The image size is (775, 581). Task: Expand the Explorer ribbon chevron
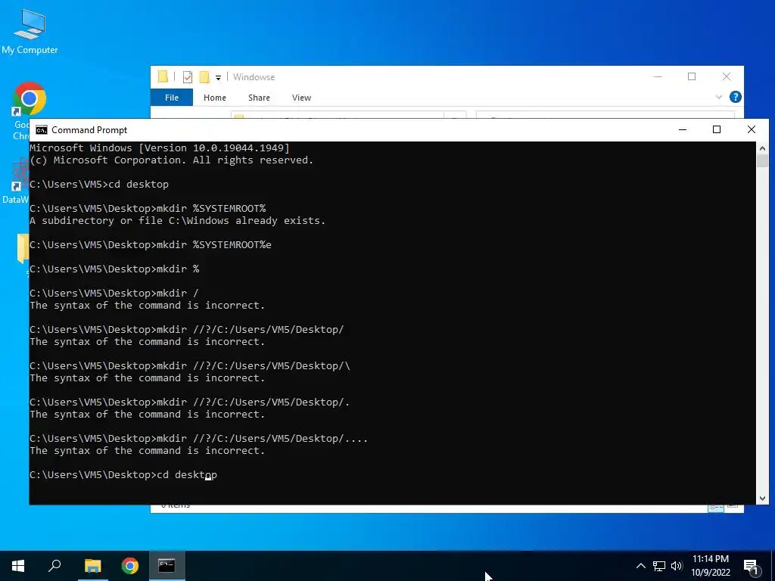click(719, 98)
